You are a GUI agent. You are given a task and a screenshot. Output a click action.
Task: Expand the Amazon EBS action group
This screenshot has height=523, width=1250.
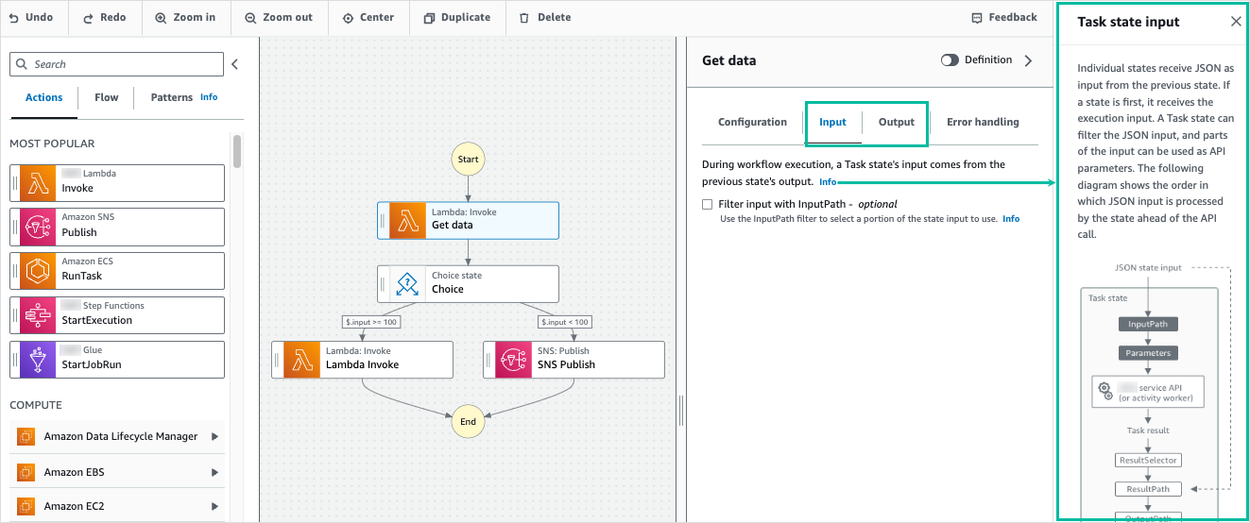[x=215, y=472]
